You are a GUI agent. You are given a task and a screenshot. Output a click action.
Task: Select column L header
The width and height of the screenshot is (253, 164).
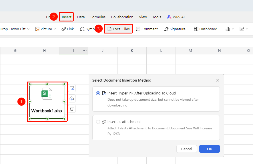(161, 51)
